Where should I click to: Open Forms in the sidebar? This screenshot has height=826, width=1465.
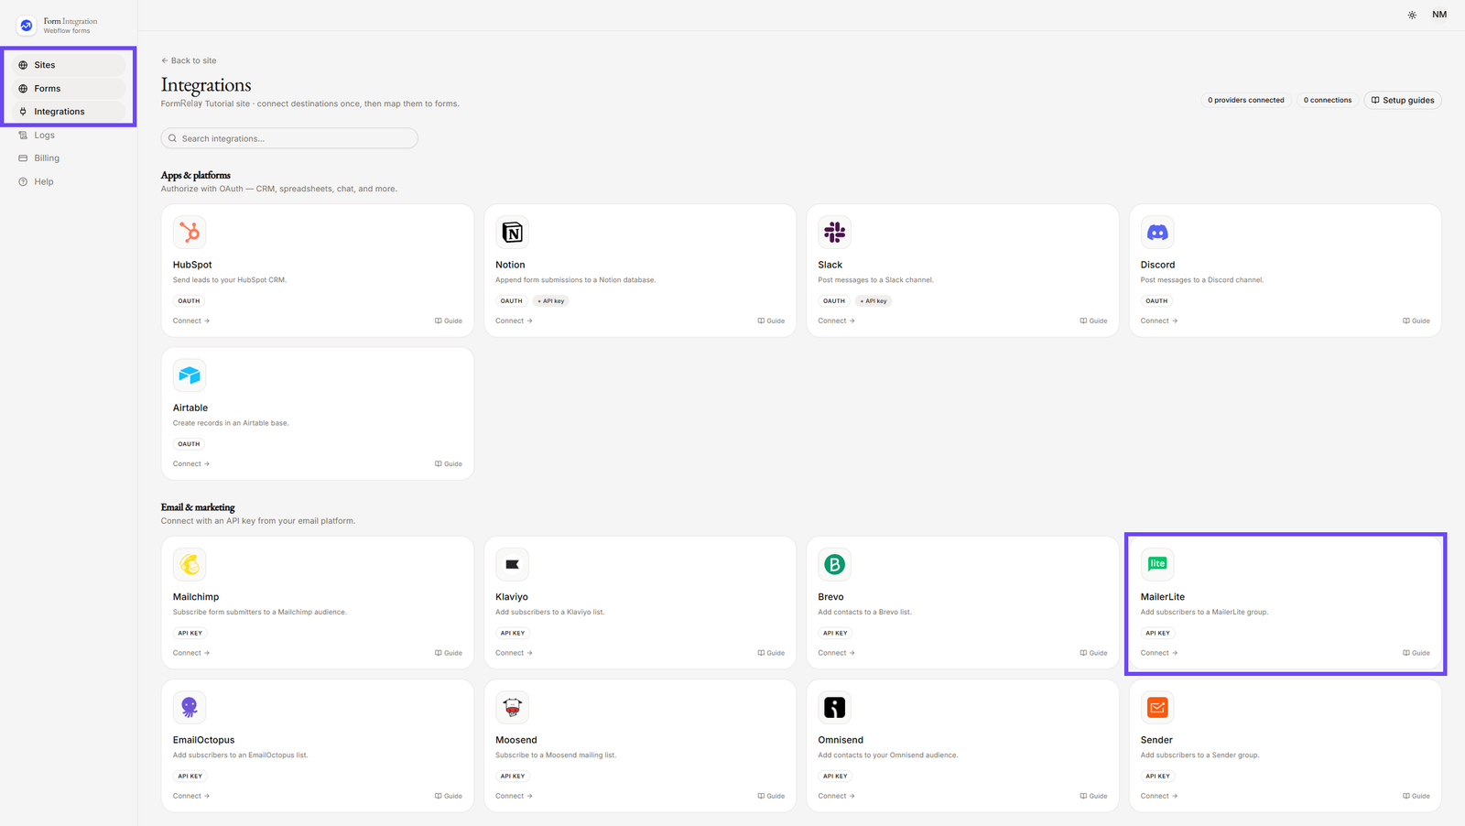69,89
